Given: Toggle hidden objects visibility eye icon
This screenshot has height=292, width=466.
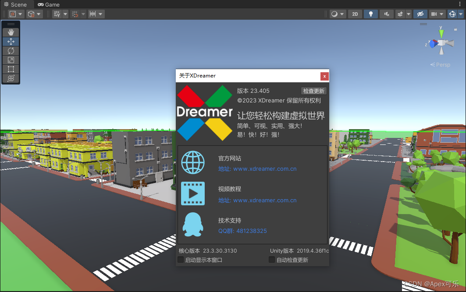Looking at the screenshot, I should coord(420,14).
